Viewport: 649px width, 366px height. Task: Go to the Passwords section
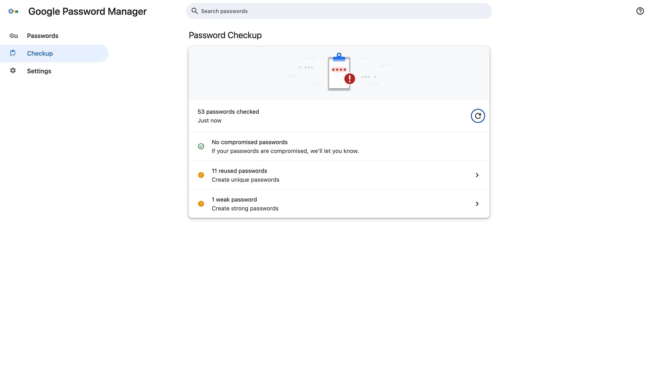(54, 36)
